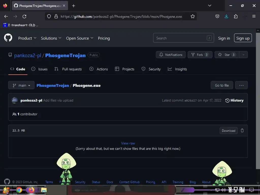Open the Pocket save icon
Screen dimensions: 260x195
[217, 16]
